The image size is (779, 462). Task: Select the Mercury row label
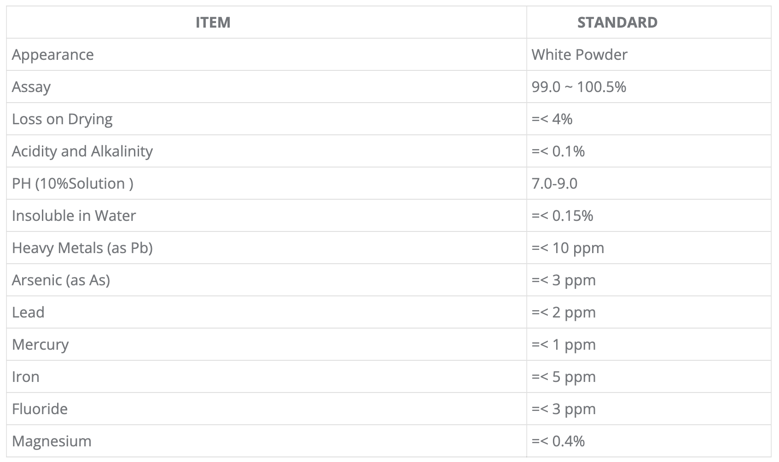pyautogui.click(x=40, y=345)
